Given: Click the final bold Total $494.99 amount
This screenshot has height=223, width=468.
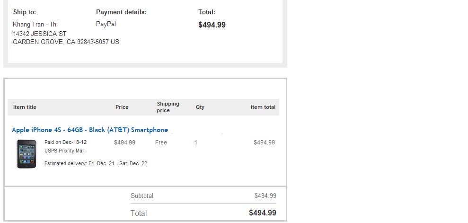Looking at the screenshot, I should point(263,213).
